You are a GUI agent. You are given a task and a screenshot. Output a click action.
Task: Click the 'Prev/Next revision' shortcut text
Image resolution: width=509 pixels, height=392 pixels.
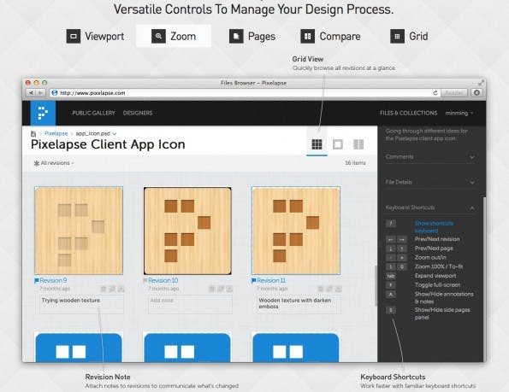click(437, 239)
